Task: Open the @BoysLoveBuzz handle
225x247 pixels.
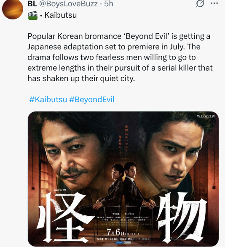Action: click(x=68, y=4)
